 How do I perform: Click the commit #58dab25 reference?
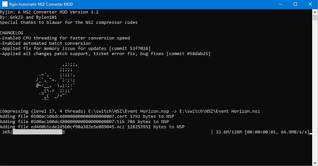coord(189,54)
